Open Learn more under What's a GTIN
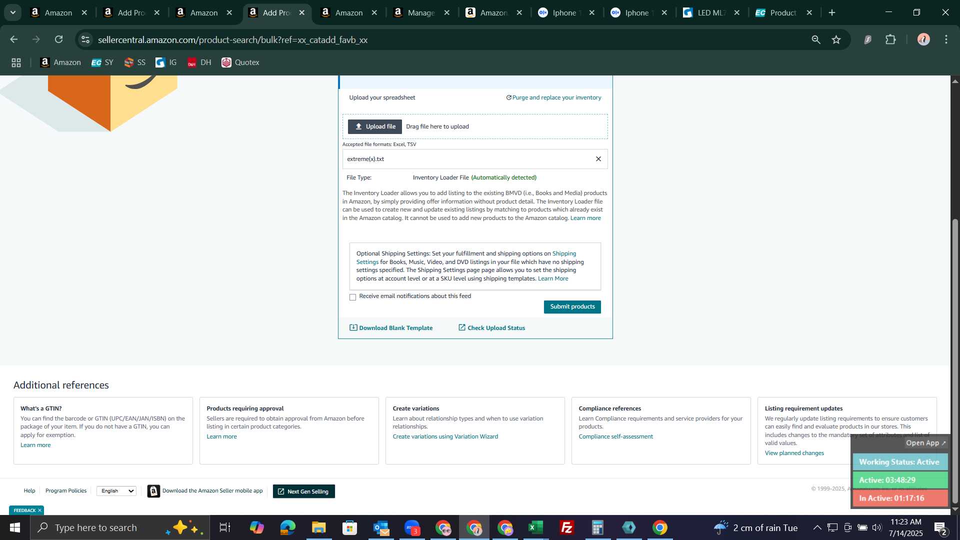The height and width of the screenshot is (540, 960). (x=35, y=445)
